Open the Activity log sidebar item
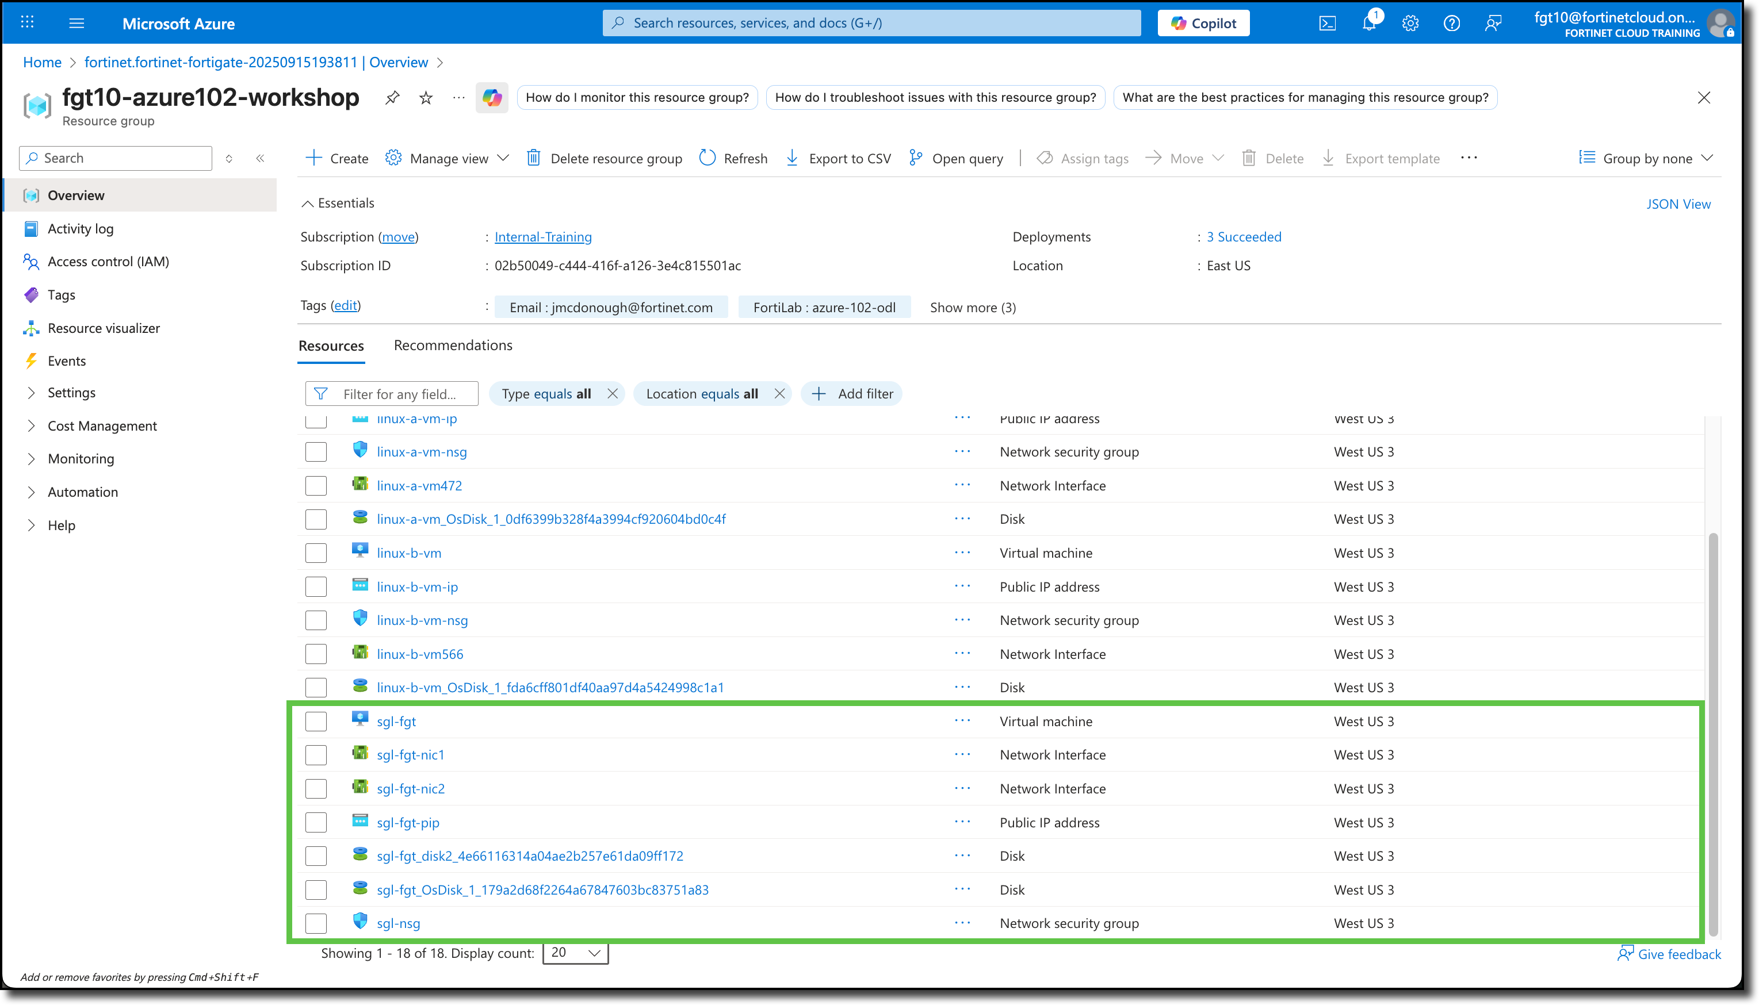This screenshot has width=1759, height=1005. (81, 228)
